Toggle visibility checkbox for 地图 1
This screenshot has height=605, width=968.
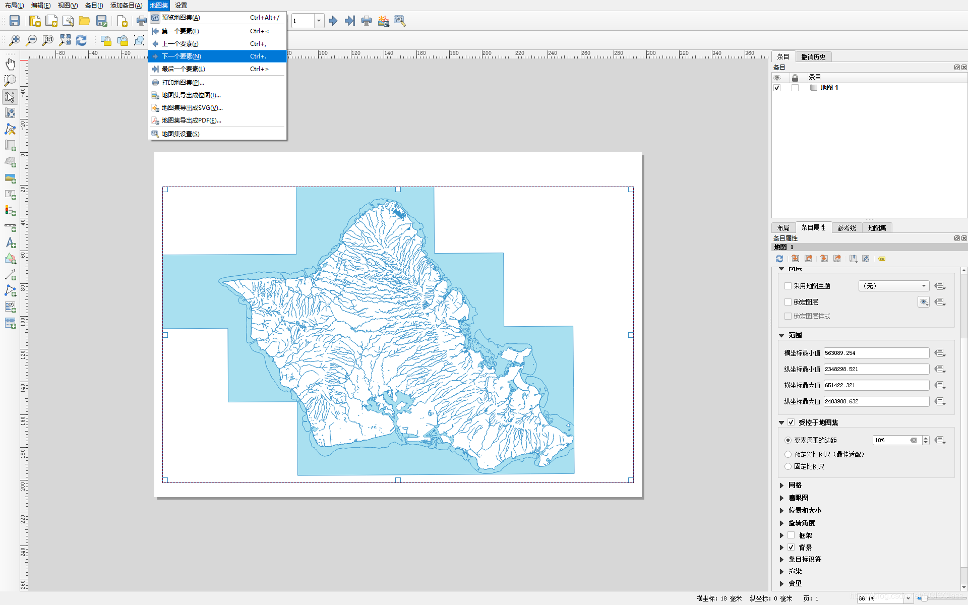pyautogui.click(x=777, y=88)
